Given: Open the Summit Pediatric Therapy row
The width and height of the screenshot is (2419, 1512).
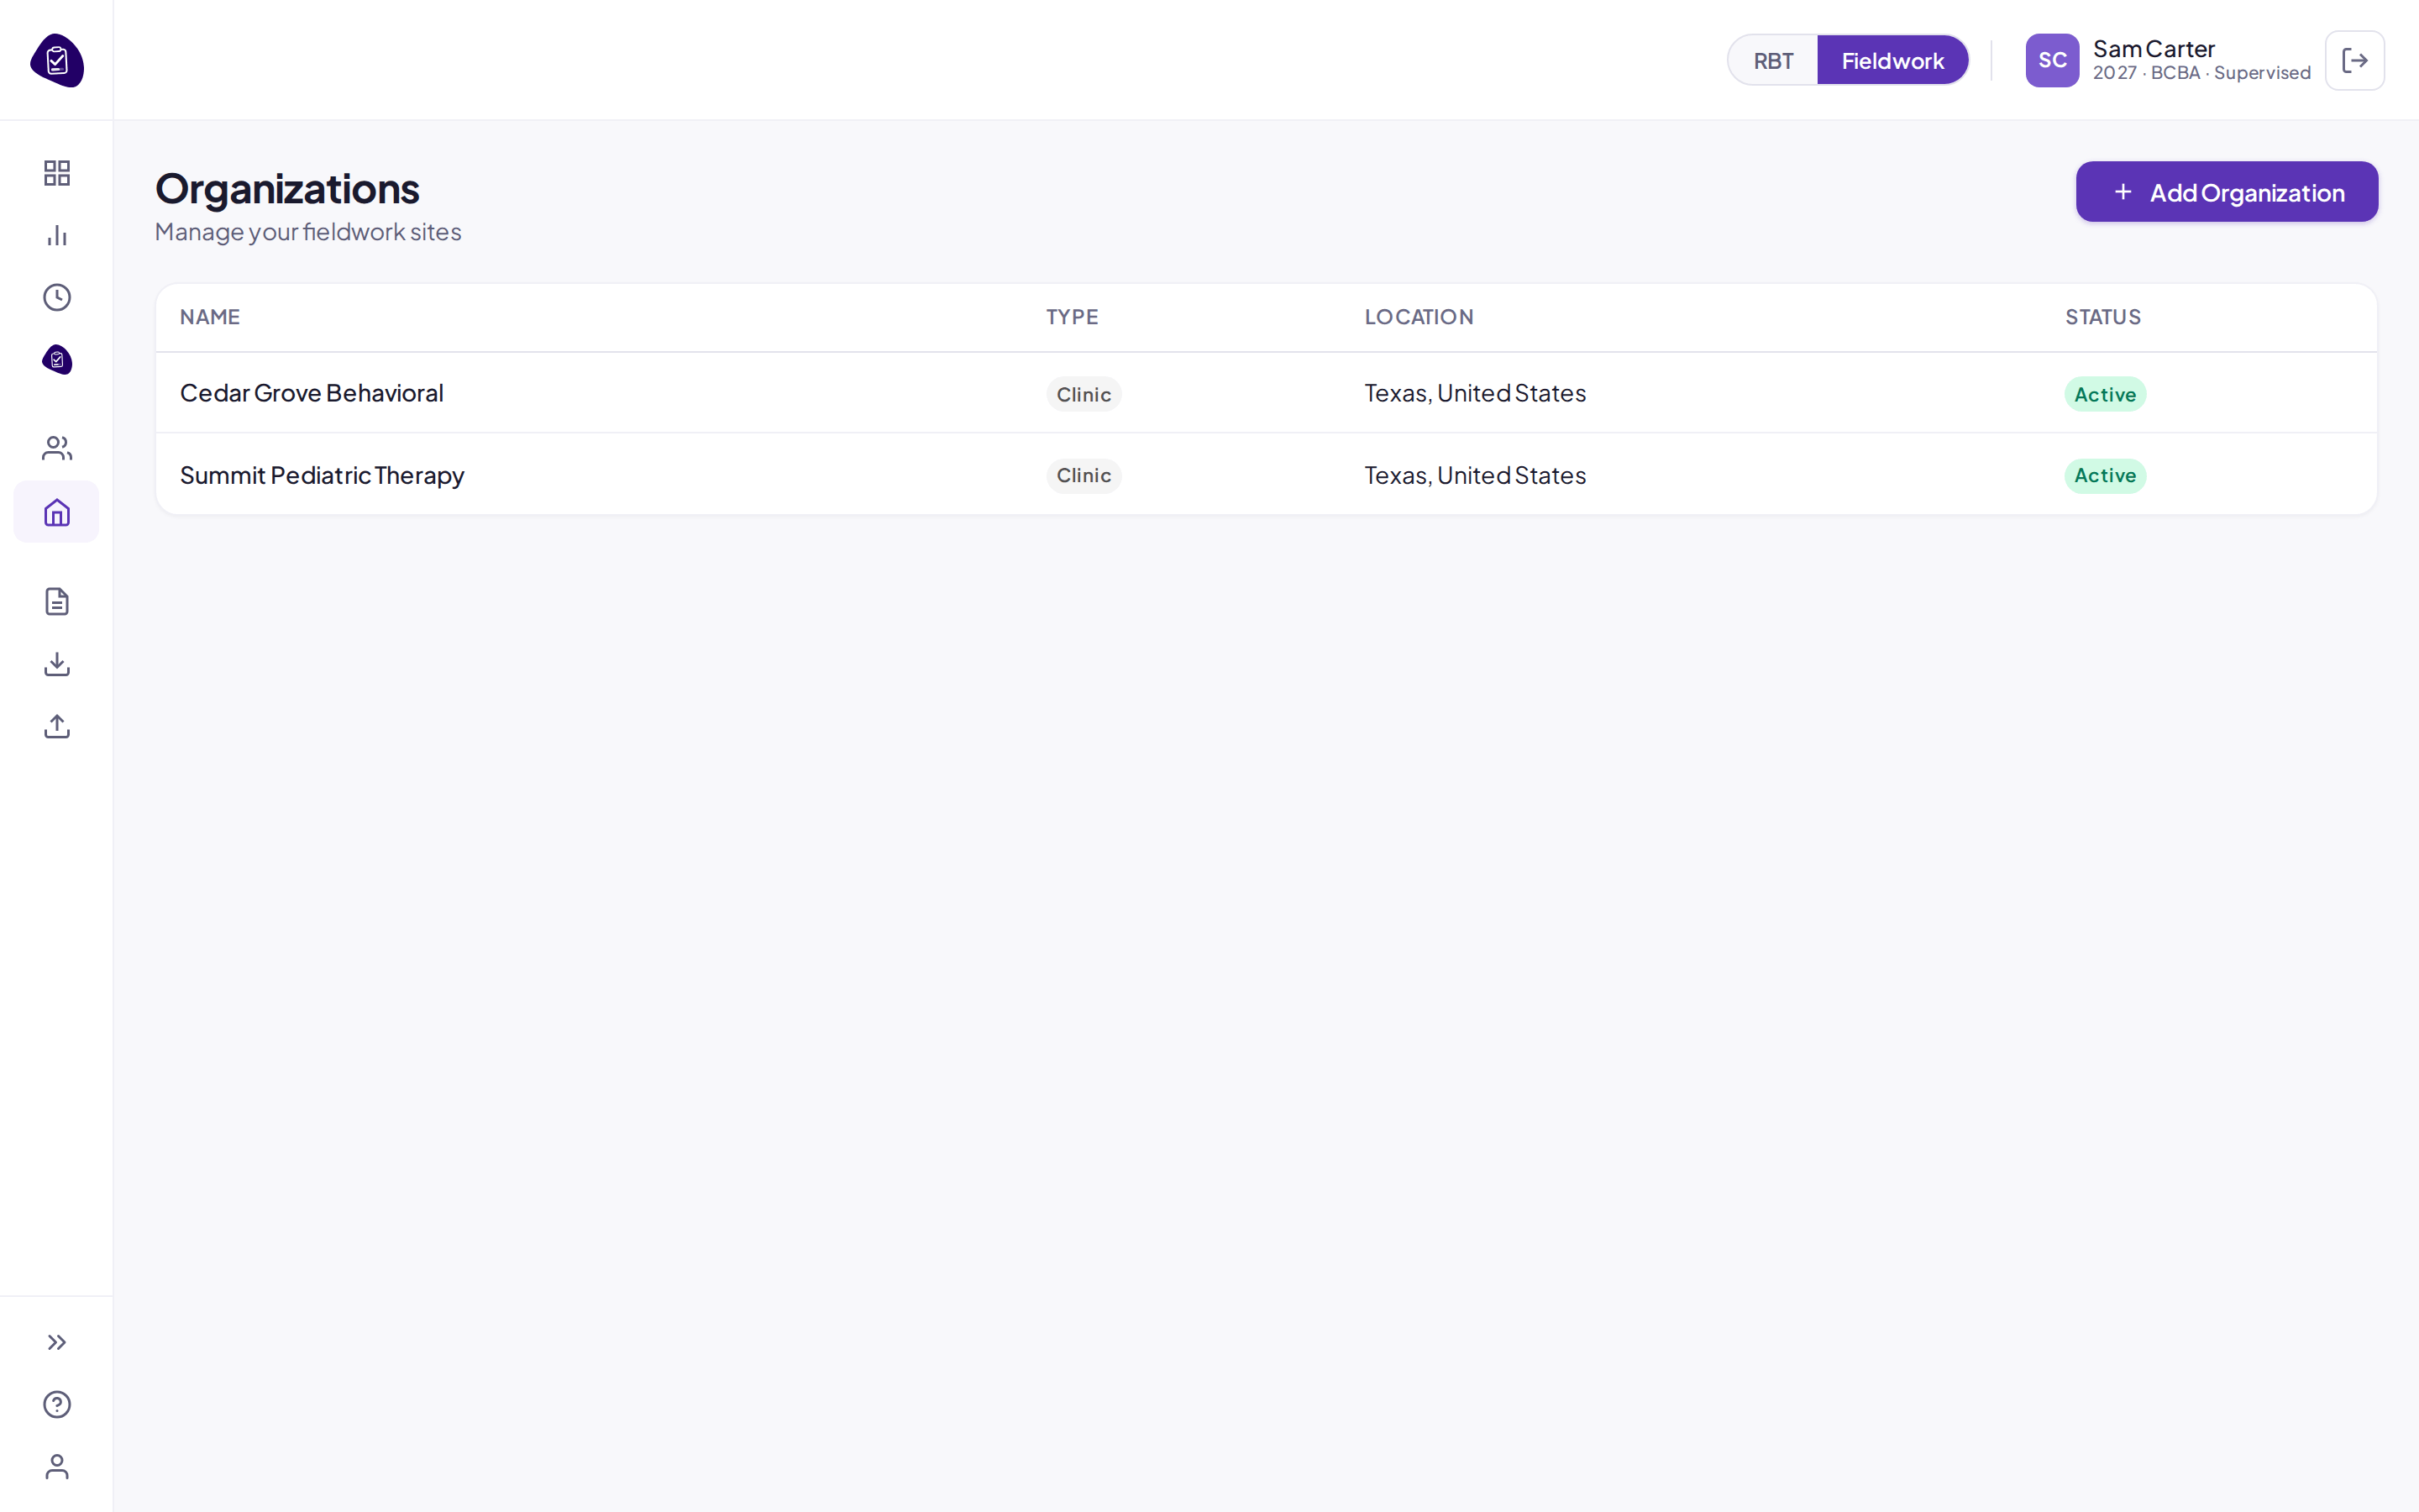Looking at the screenshot, I should pos(1267,475).
